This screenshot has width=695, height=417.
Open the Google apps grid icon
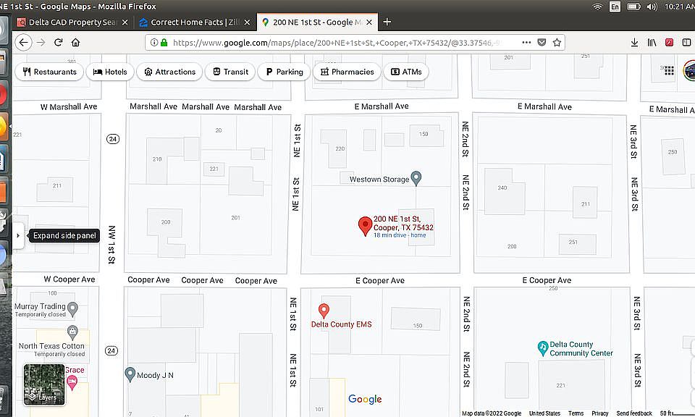coord(668,71)
